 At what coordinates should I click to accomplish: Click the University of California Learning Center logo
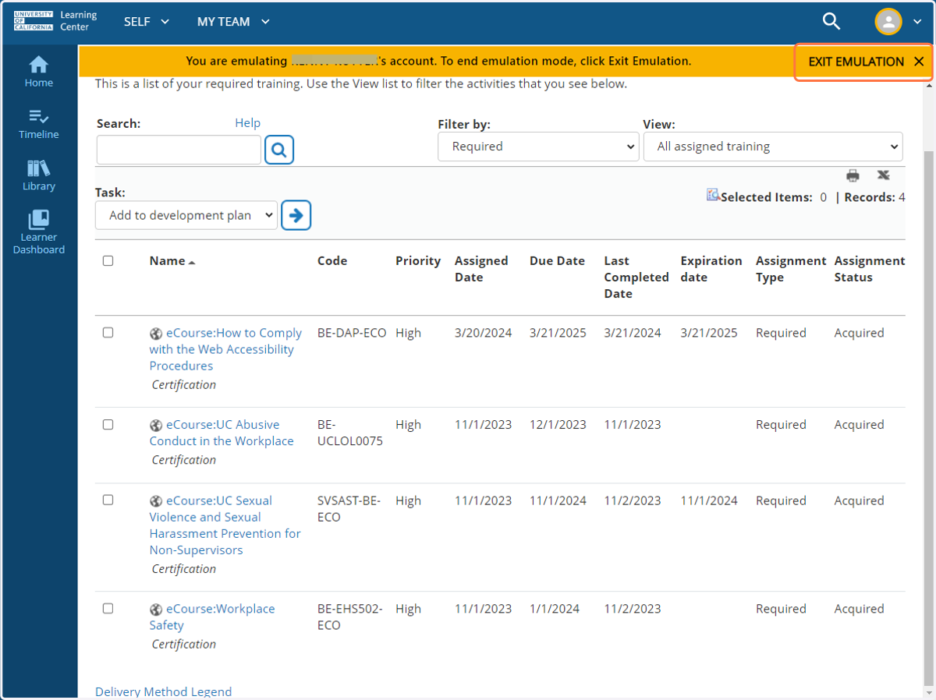click(x=55, y=21)
